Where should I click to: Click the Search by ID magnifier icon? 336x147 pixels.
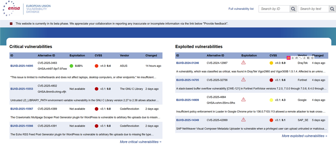point(293,9)
